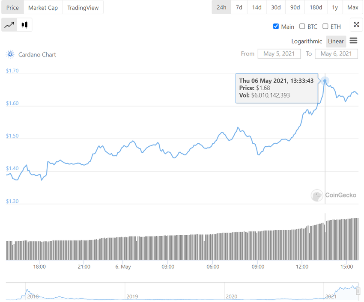Click the 12:00 time axis label
Viewport: 364px width, 302px height.
pos(302,267)
